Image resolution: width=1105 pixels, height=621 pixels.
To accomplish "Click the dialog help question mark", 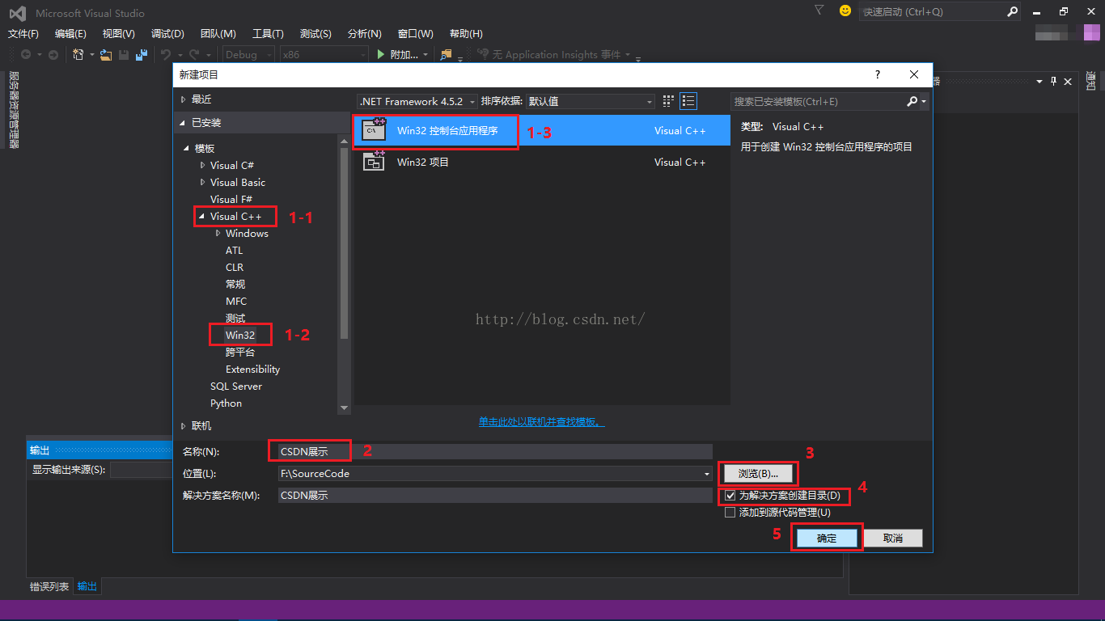I will click(878, 74).
